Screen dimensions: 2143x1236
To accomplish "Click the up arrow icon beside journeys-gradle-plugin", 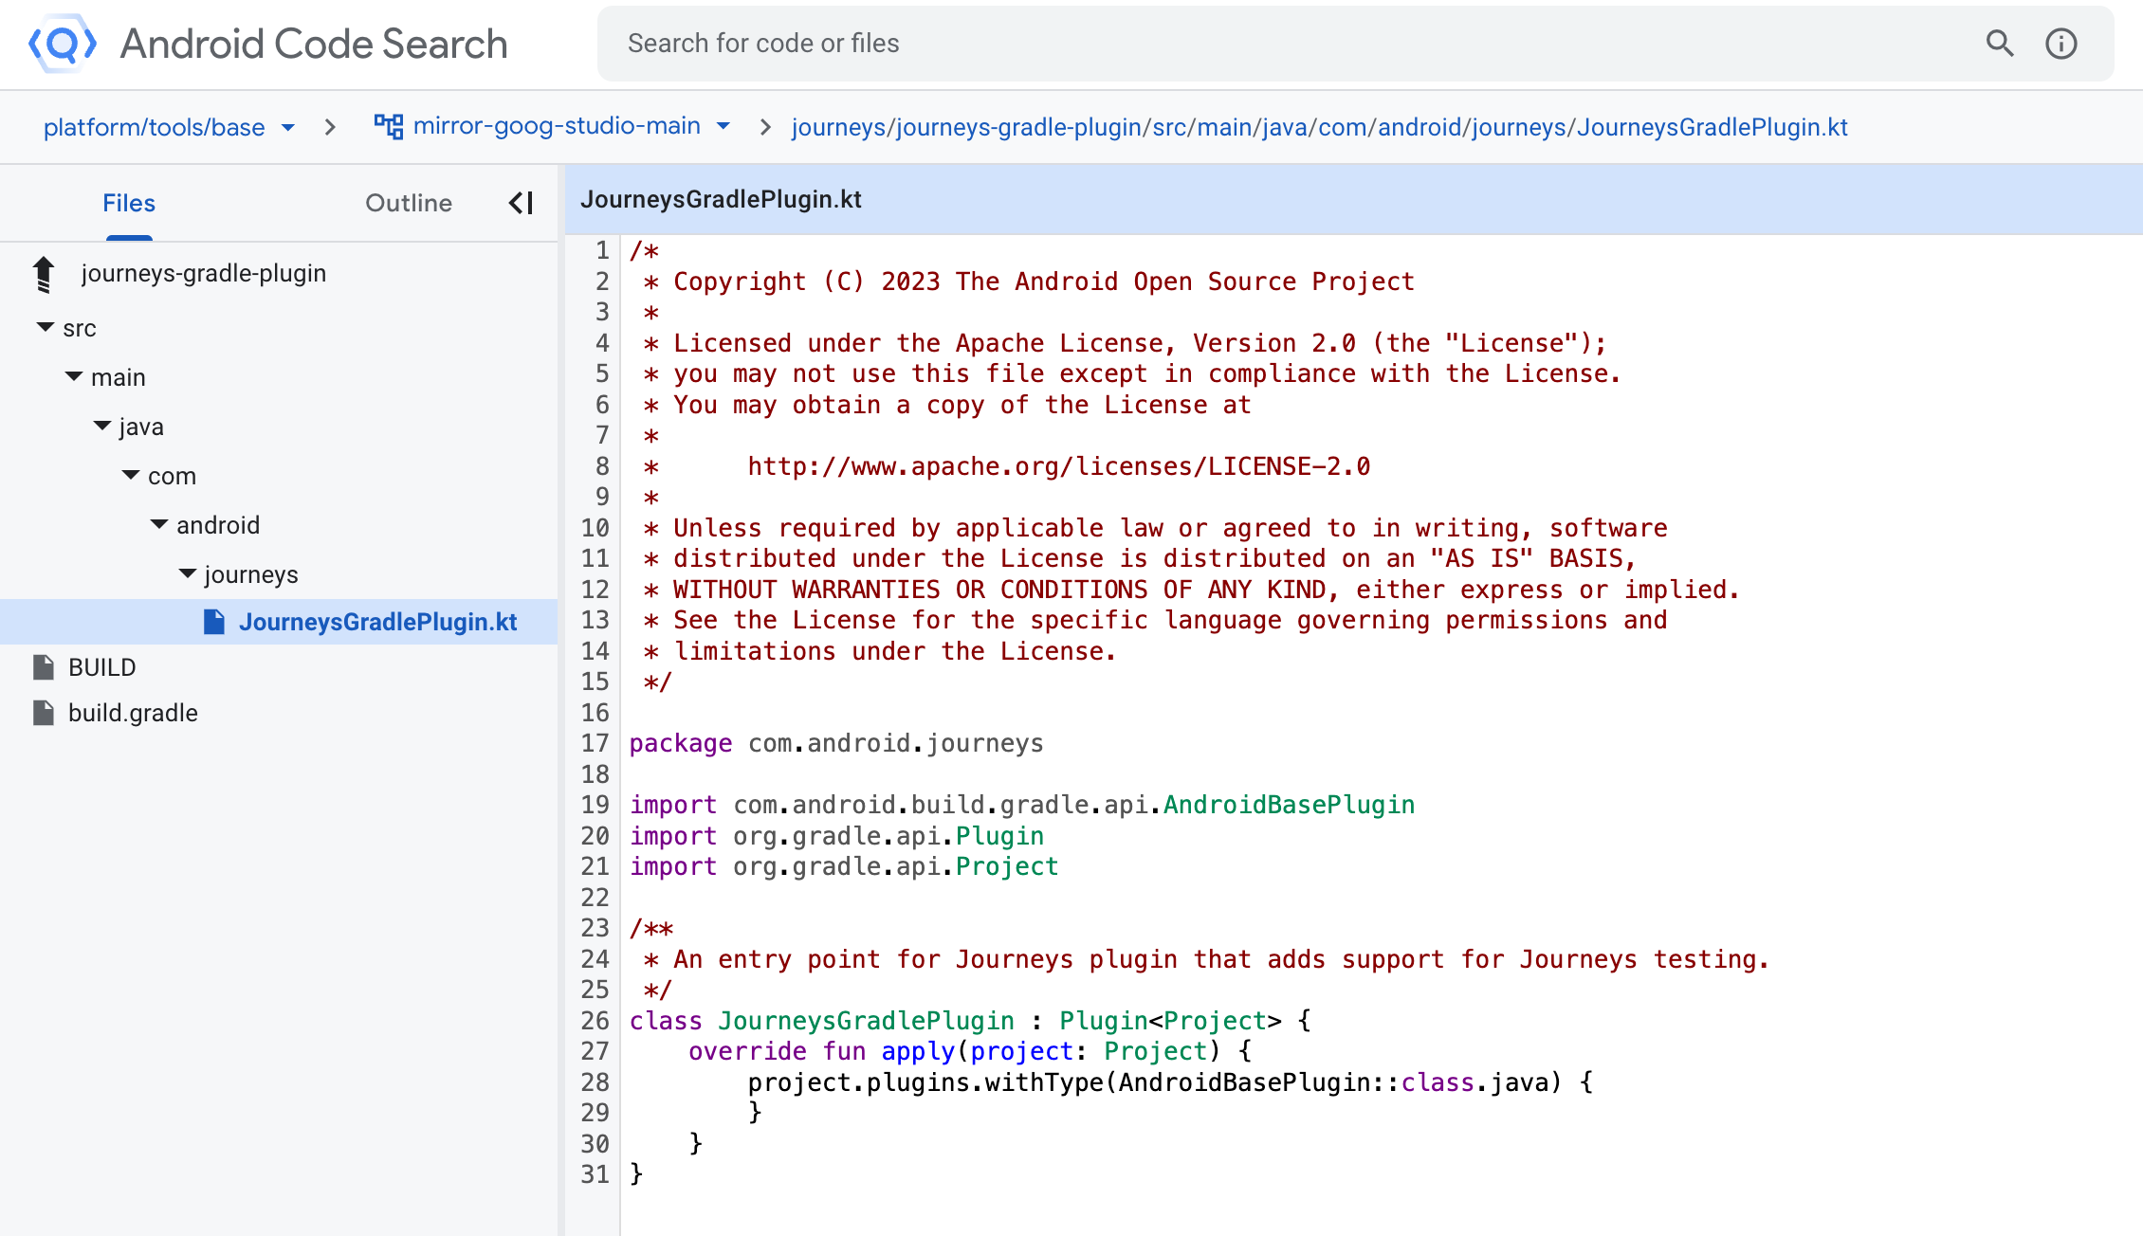I will [x=44, y=274].
